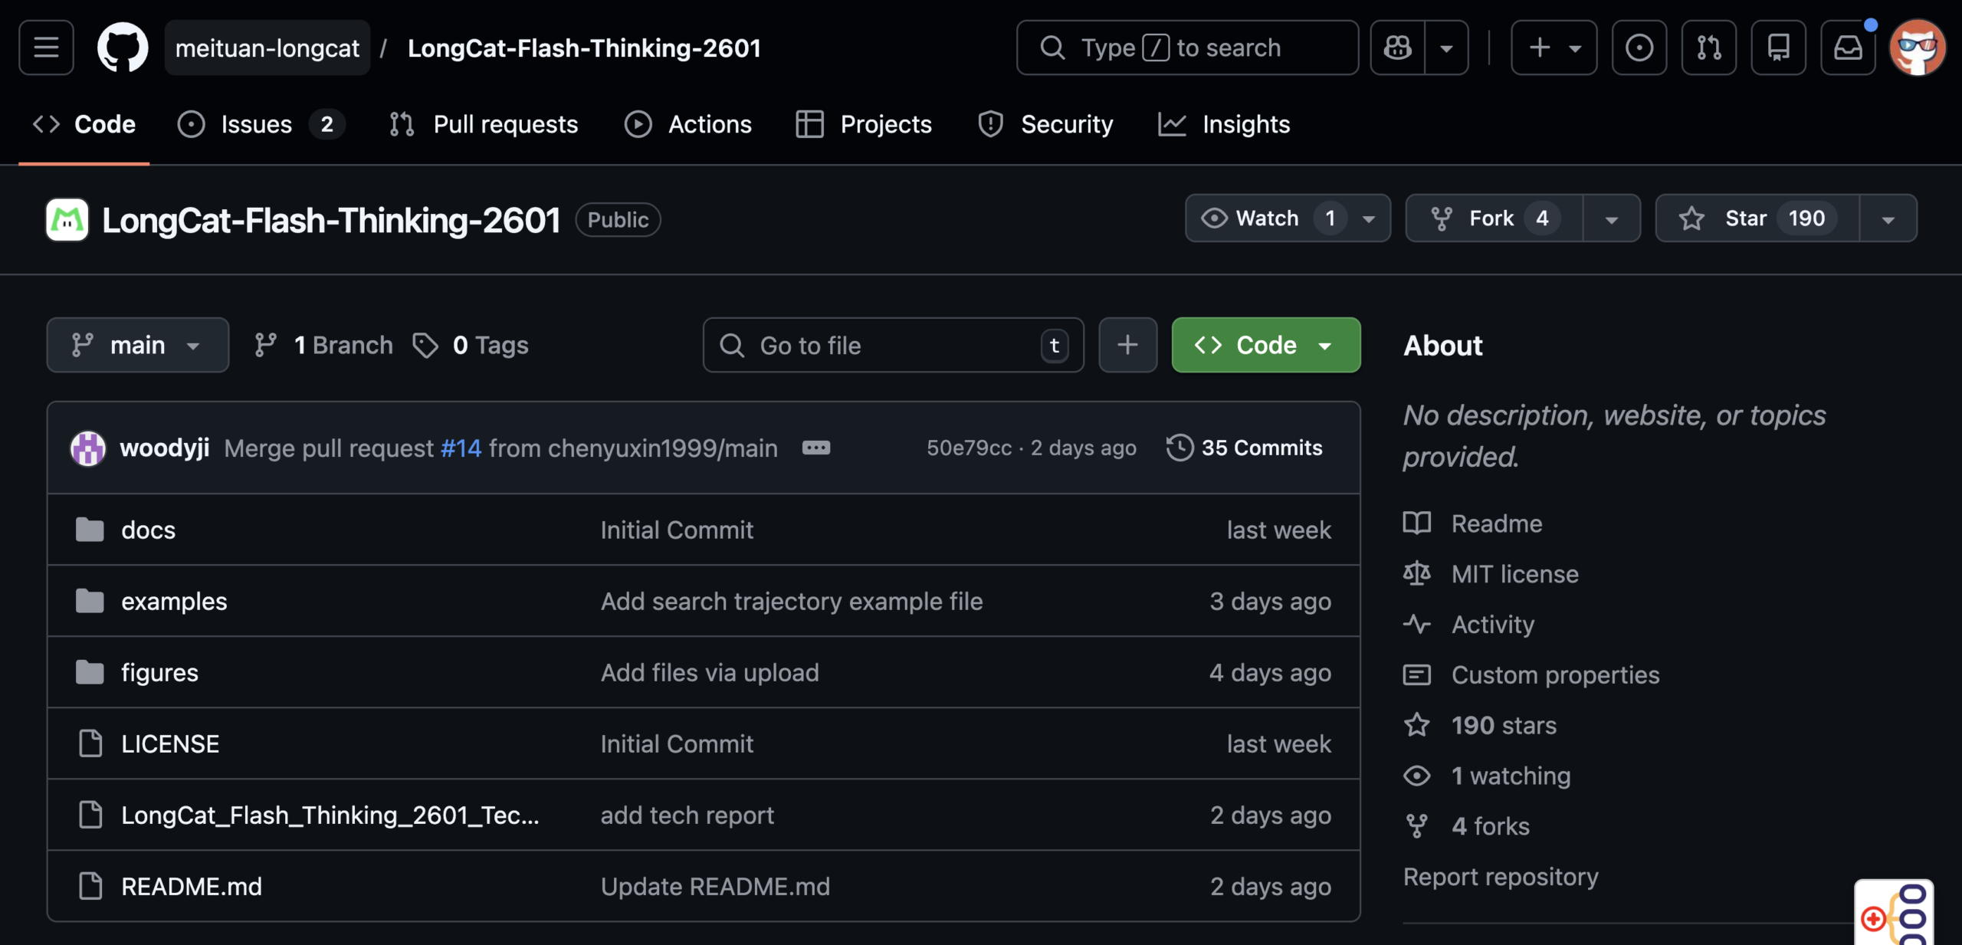Open Copilot chat icon
Screen dimensions: 1962x945
click(1397, 48)
